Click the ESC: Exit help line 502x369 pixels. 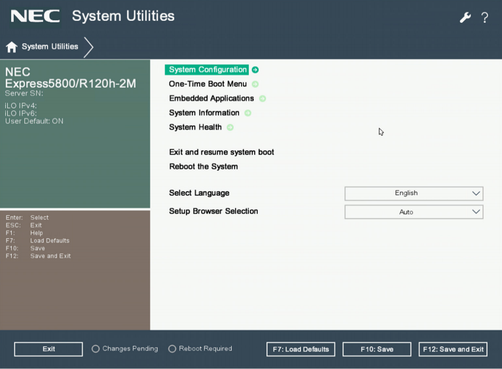pos(24,225)
